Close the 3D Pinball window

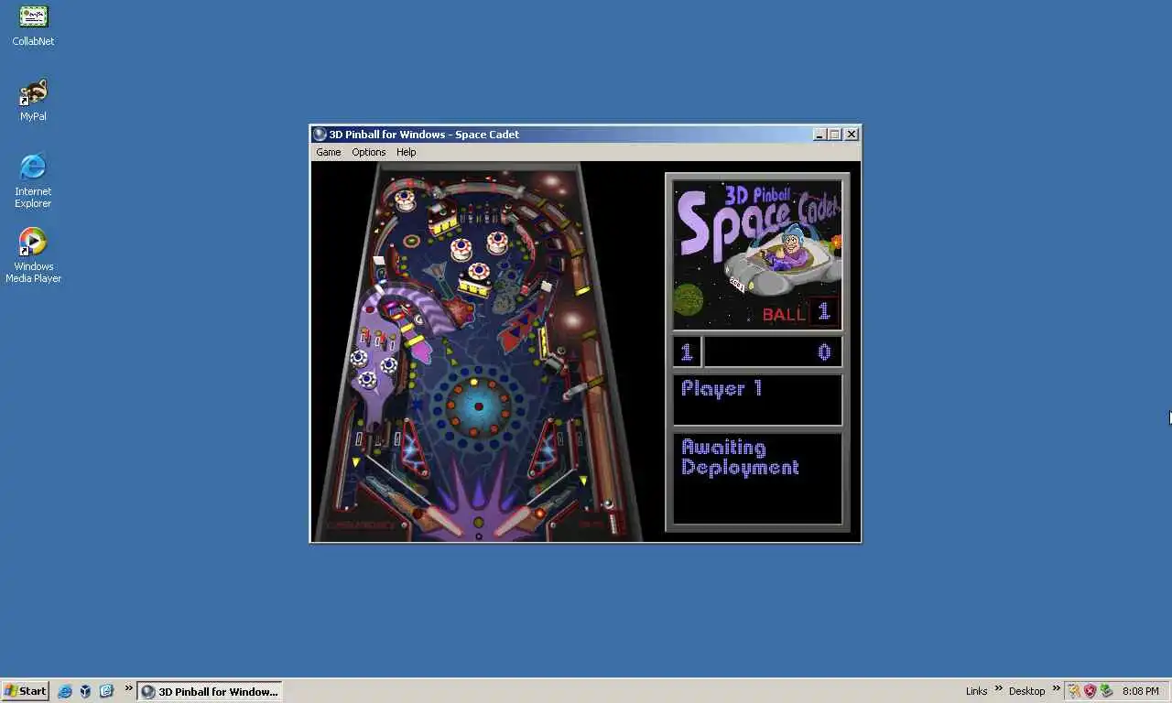[852, 135]
